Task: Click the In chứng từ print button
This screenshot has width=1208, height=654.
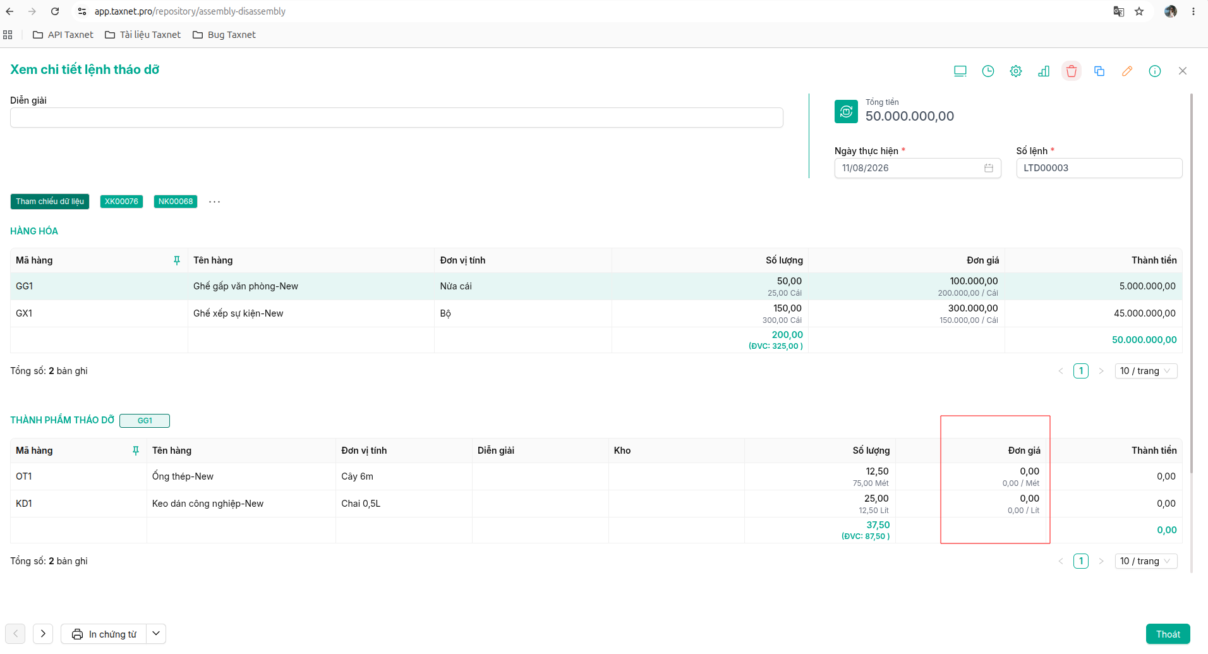Action: [x=104, y=634]
